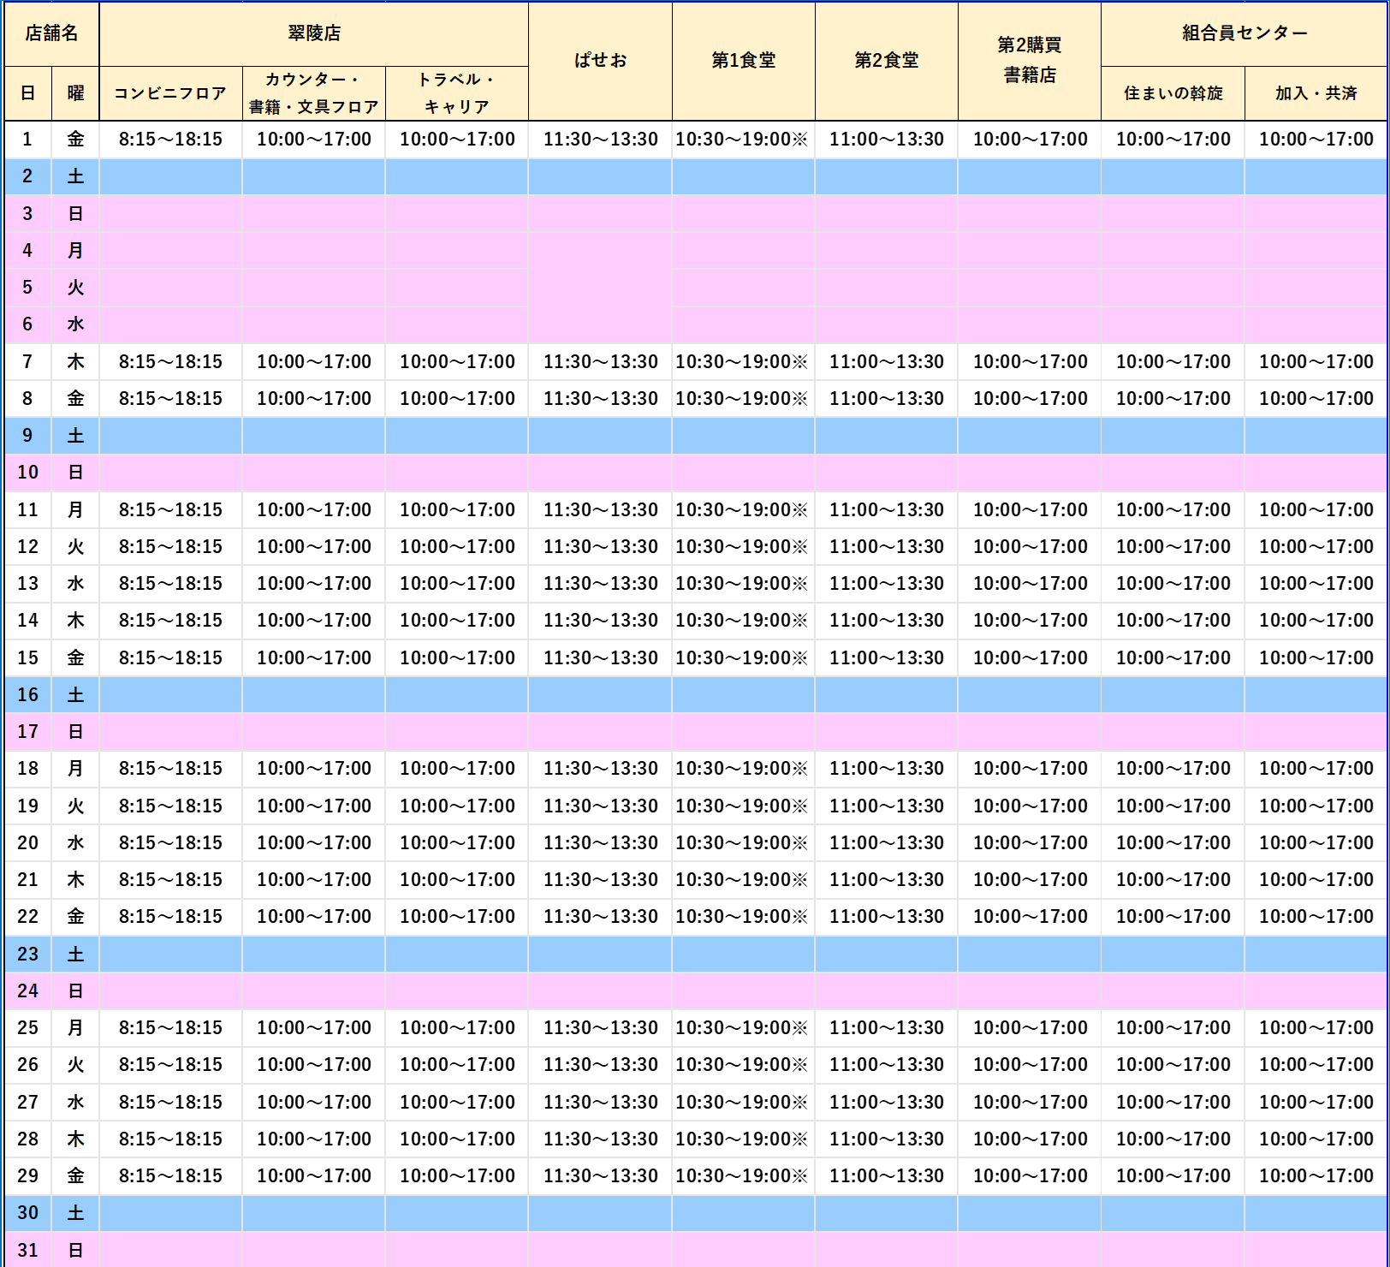This screenshot has width=1390, height=1267.
Task: Click the 加入・共済 hours for day 29
Action: click(1316, 1175)
